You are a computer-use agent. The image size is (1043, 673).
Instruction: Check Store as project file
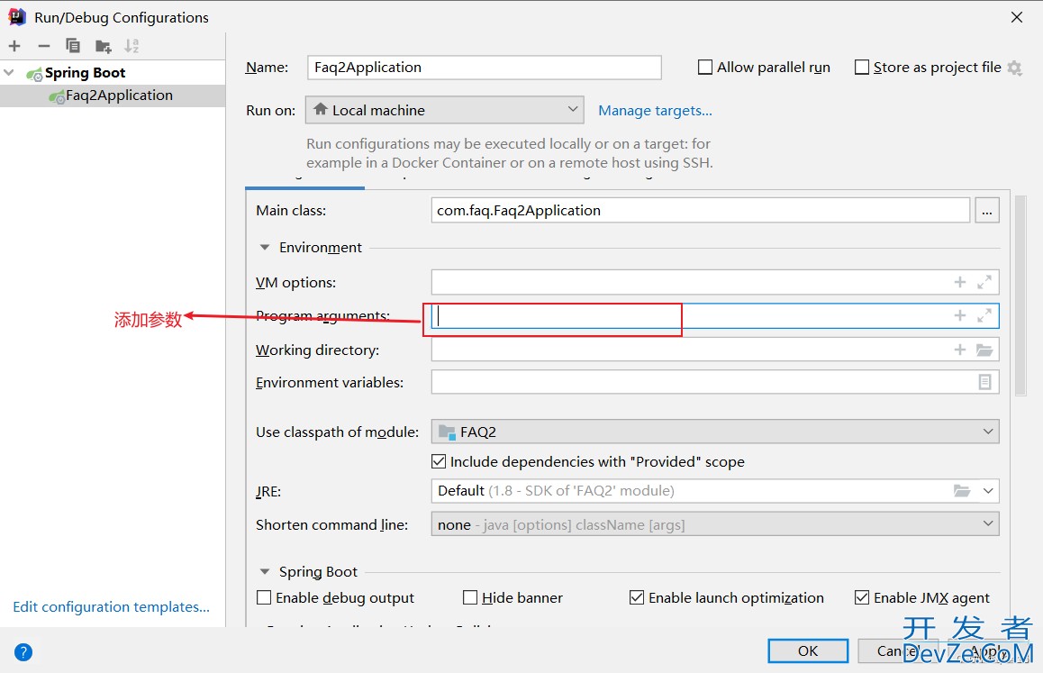pos(862,68)
